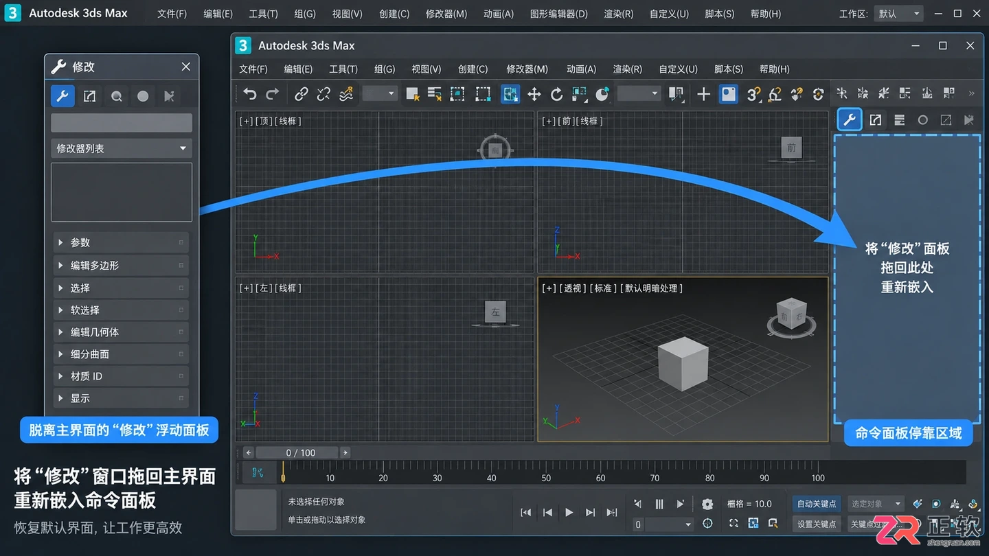
Task: Open the 工作区 默认 workspace dropdown
Action: [x=898, y=14]
